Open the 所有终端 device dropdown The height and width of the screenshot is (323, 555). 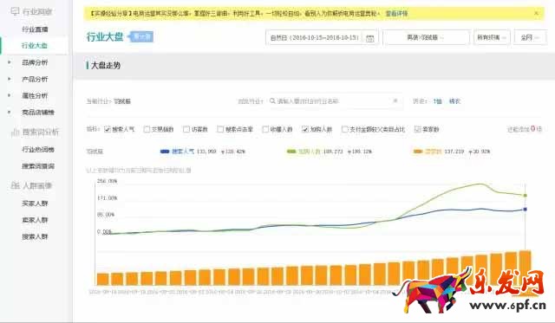492,37
